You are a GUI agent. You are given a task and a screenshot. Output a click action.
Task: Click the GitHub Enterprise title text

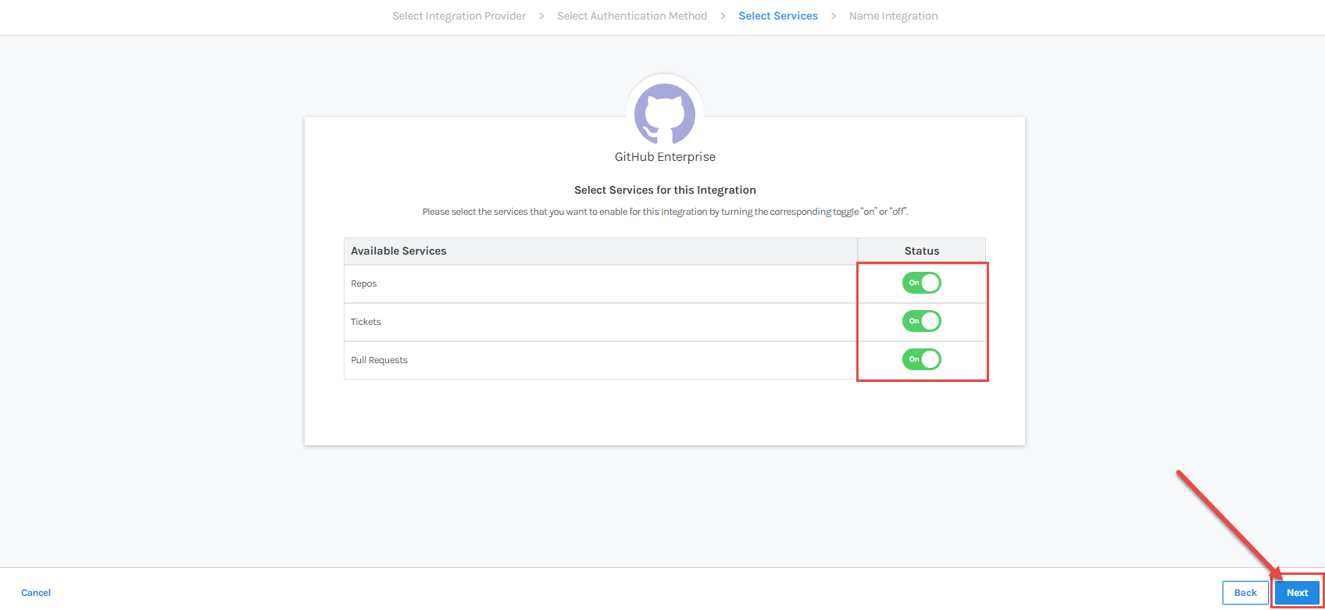pos(665,157)
